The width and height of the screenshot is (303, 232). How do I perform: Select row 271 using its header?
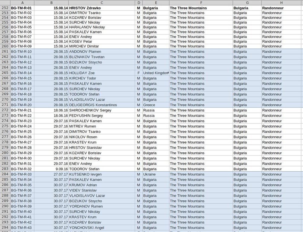point(5,105)
